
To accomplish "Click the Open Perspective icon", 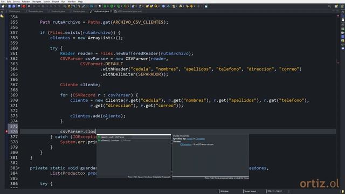I will point(336,6).
